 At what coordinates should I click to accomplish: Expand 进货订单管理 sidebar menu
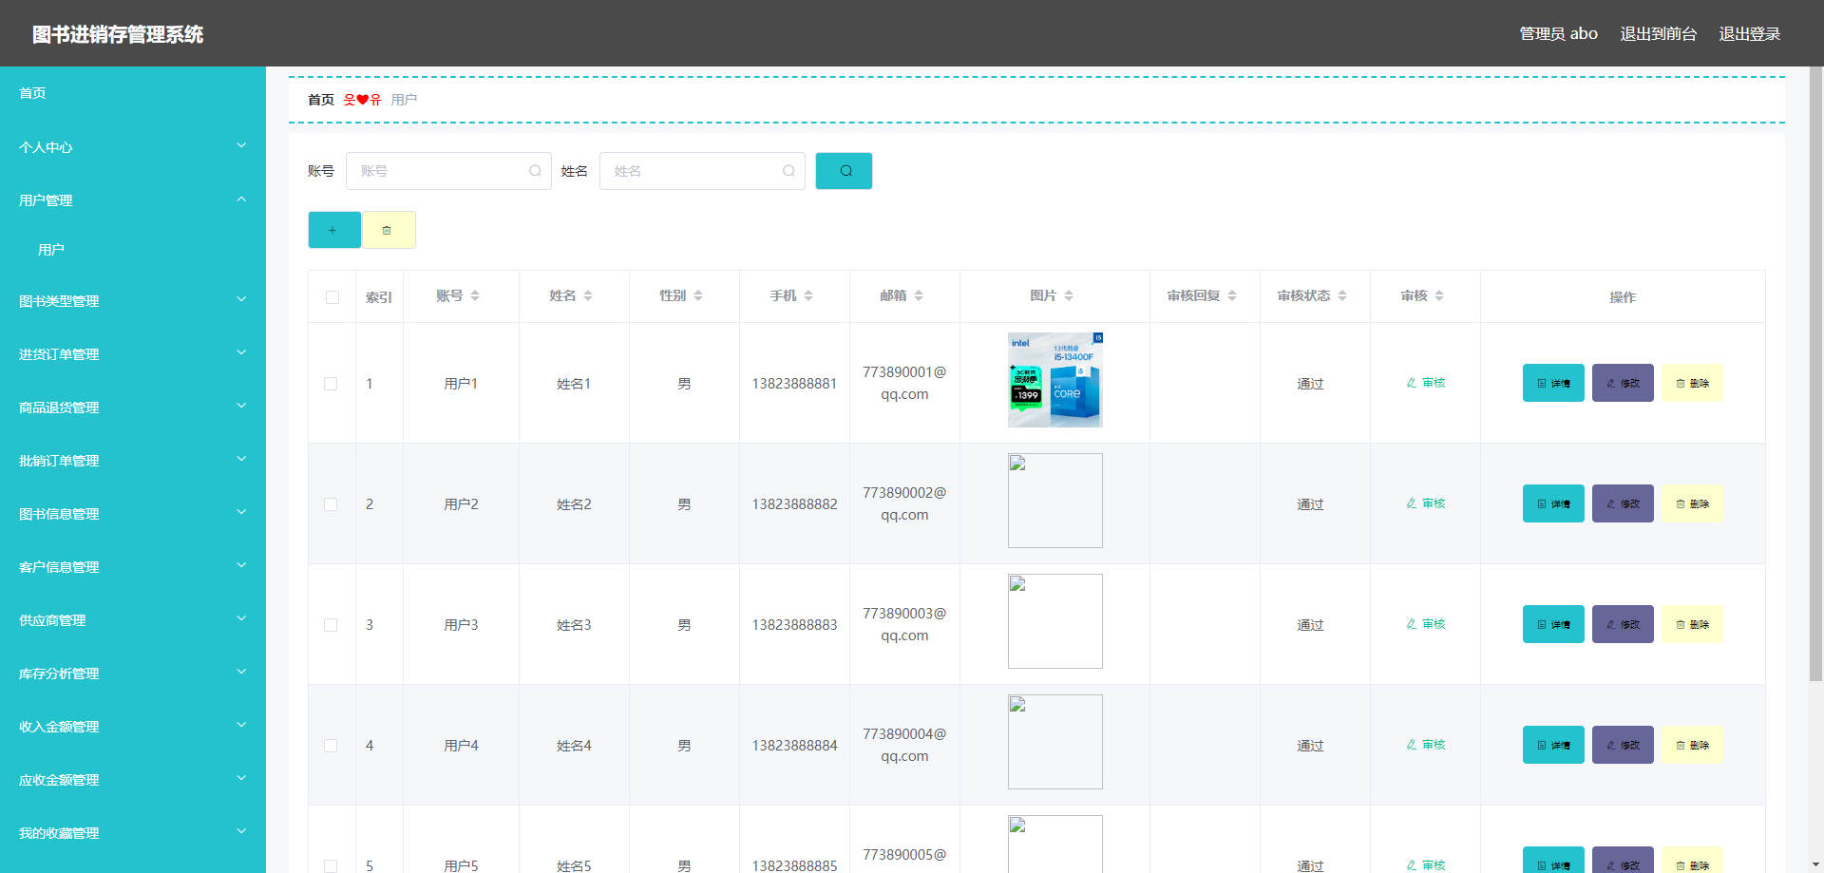coord(133,354)
